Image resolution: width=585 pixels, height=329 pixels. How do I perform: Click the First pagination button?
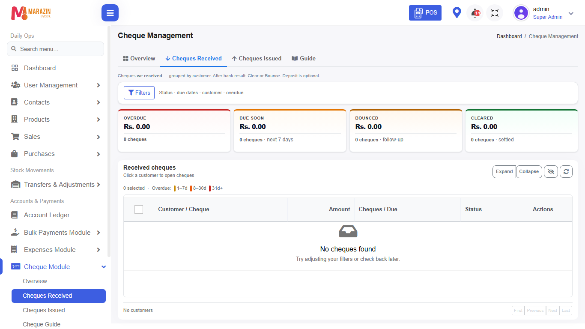(x=518, y=311)
